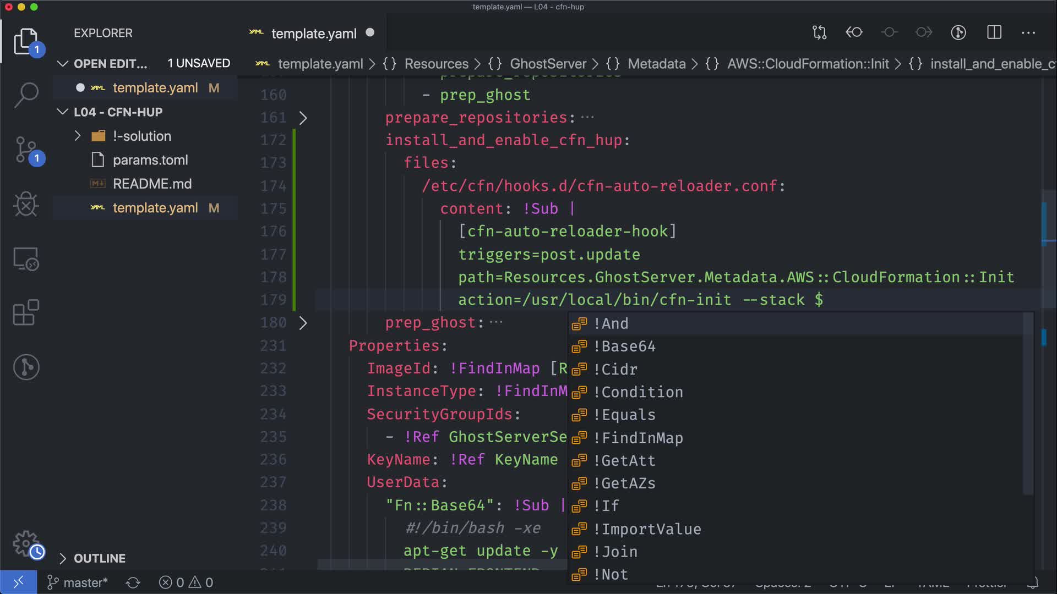The height and width of the screenshot is (594, 1057).
Task: Click the Split Editor Right icon
Action: tap(994, 32)
